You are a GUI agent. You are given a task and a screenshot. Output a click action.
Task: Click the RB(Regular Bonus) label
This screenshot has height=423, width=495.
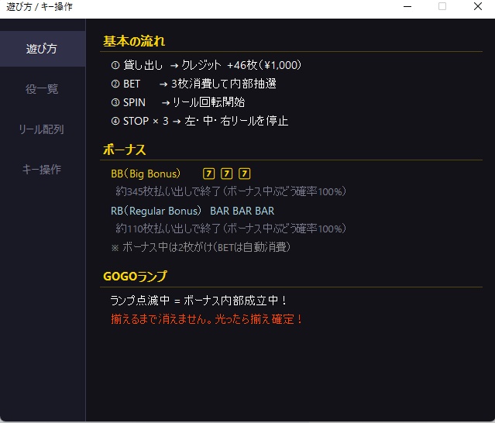click(156, 211)
